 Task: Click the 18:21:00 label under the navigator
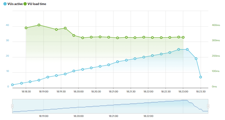(x=113, y=116)
